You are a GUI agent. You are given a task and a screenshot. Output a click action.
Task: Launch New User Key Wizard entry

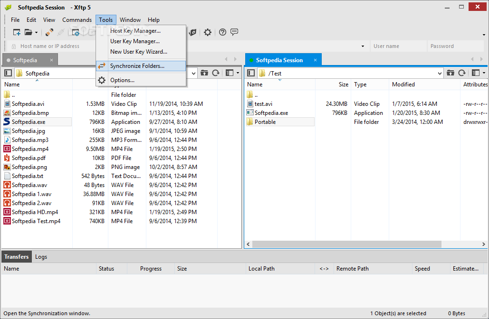pyautogui.click(x=141, y=52)
